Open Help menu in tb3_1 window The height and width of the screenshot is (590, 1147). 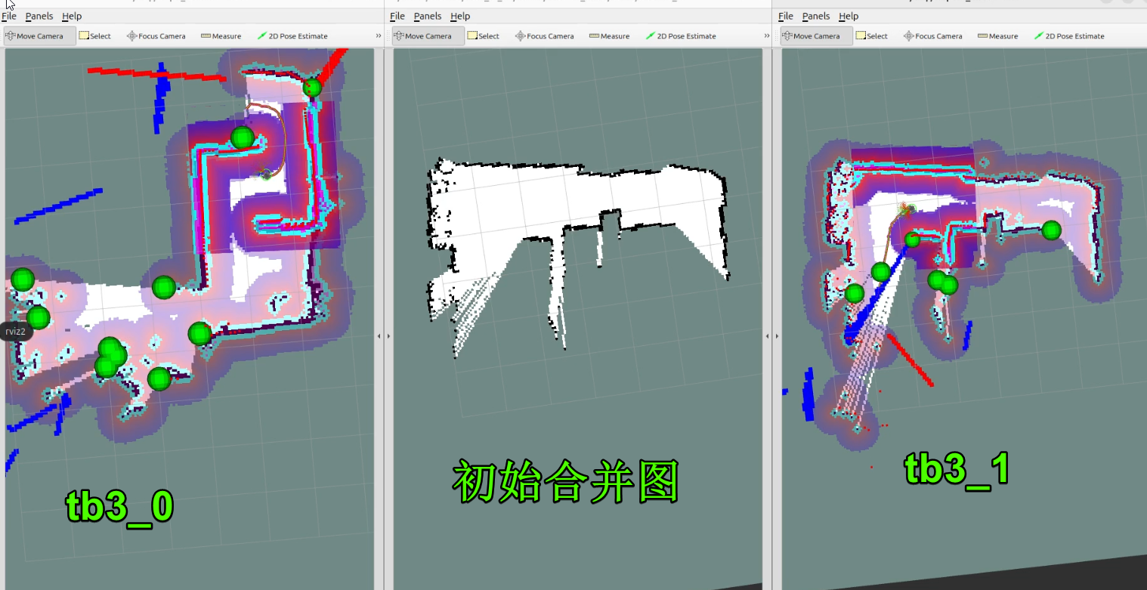(849, 16)
